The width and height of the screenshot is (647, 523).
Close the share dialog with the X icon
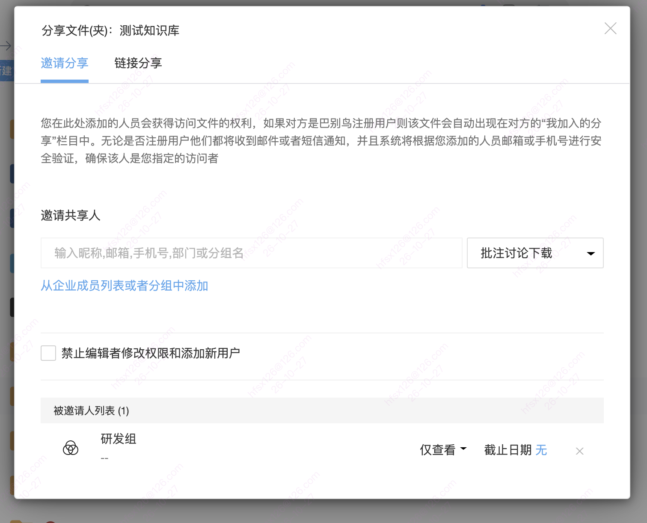point(610,29)
